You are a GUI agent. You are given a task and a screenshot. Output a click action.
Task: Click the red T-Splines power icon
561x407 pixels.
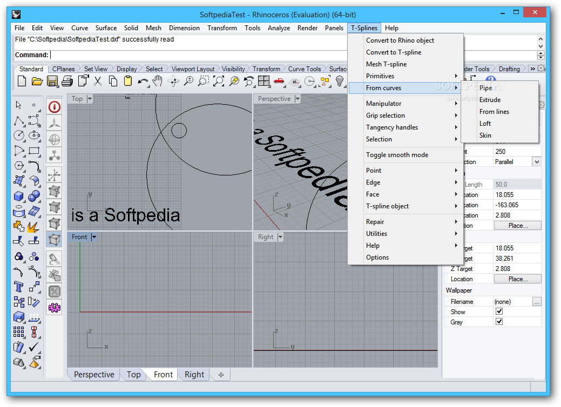[55, 107]
